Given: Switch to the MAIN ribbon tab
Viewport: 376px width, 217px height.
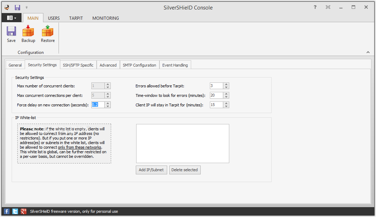Looking at the screenshot, I should (x=33, y=18).
